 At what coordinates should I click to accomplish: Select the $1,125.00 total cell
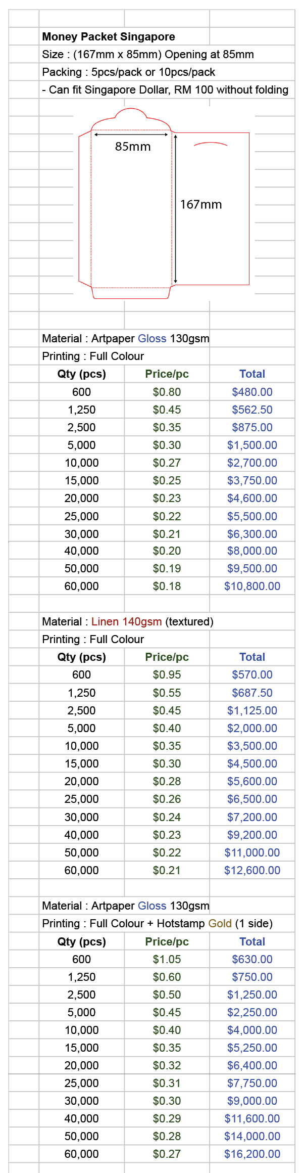point(252,710)
